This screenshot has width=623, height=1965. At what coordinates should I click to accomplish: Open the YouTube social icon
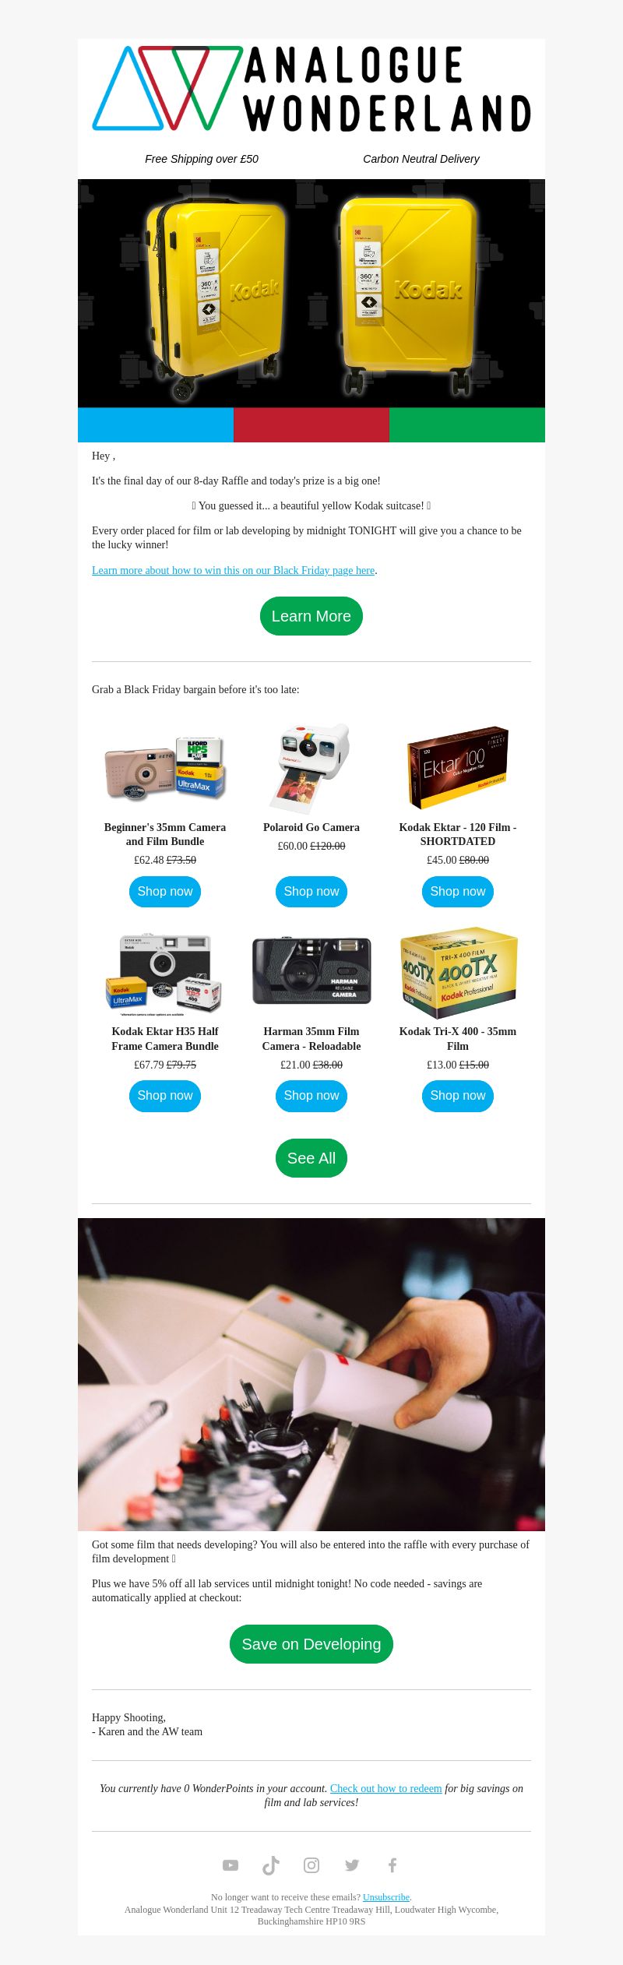pyautogui.click(x=231, y=1865)
